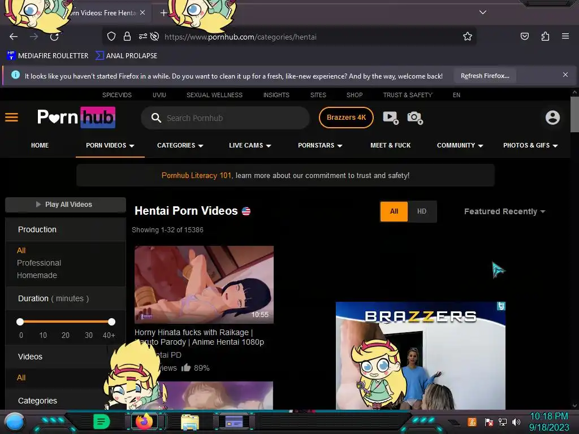Bookmark this page with the star icon

(468, 36)
